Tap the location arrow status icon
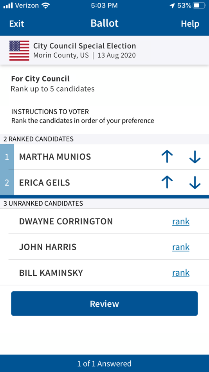 172,6
